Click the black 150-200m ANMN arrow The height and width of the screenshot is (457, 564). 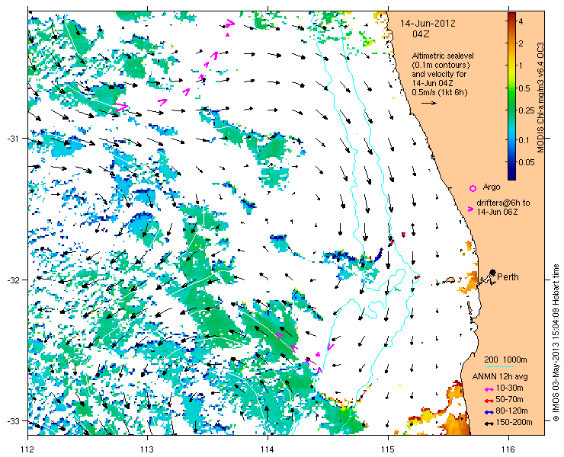click(488, 423)
